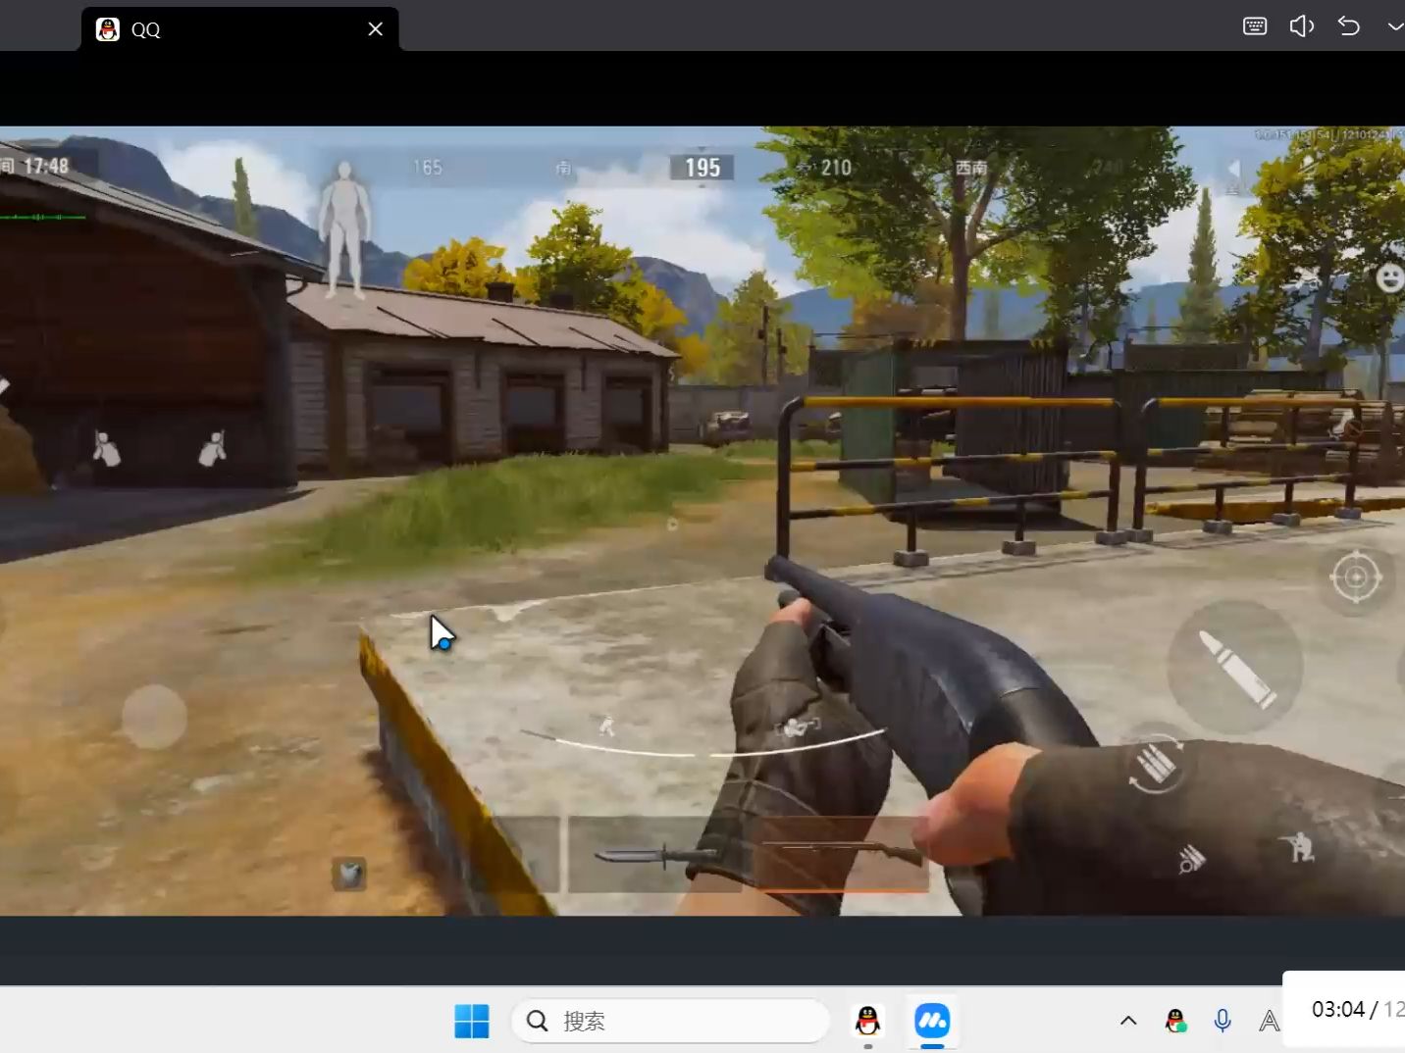Image resolution: width=1405 pixels, height=1053 pixels.
Task: Tap the emoji smiley button
Action: point(1389,278)
